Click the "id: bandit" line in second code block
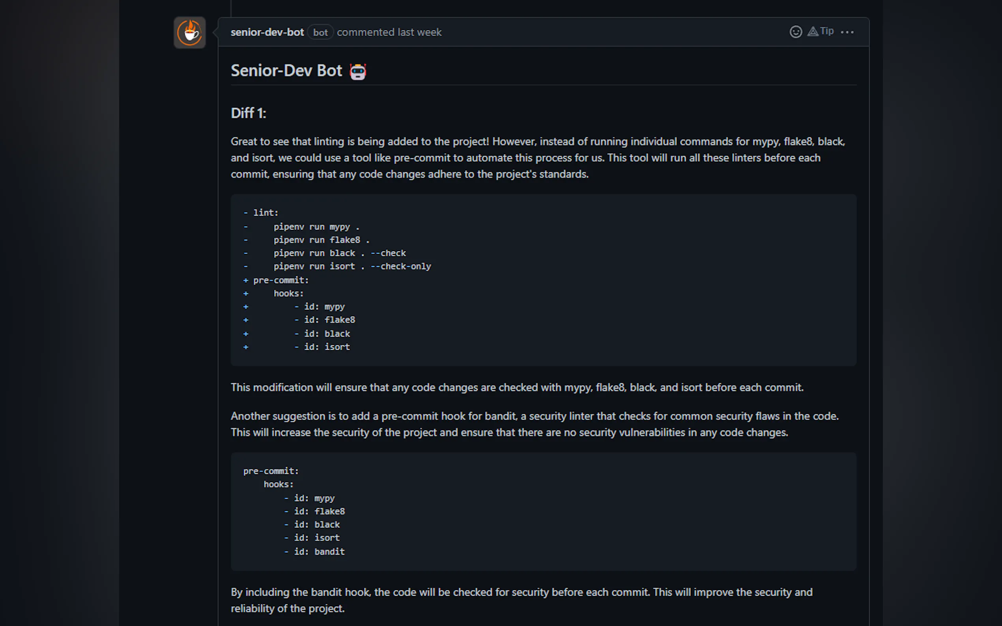 [x=319, y=551]
